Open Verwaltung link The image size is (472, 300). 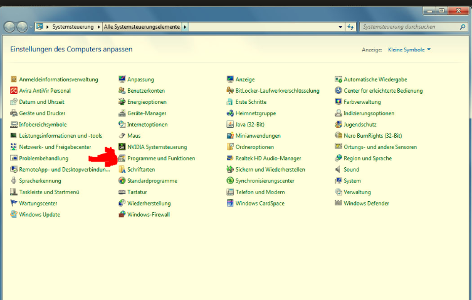tap(357, 192)
